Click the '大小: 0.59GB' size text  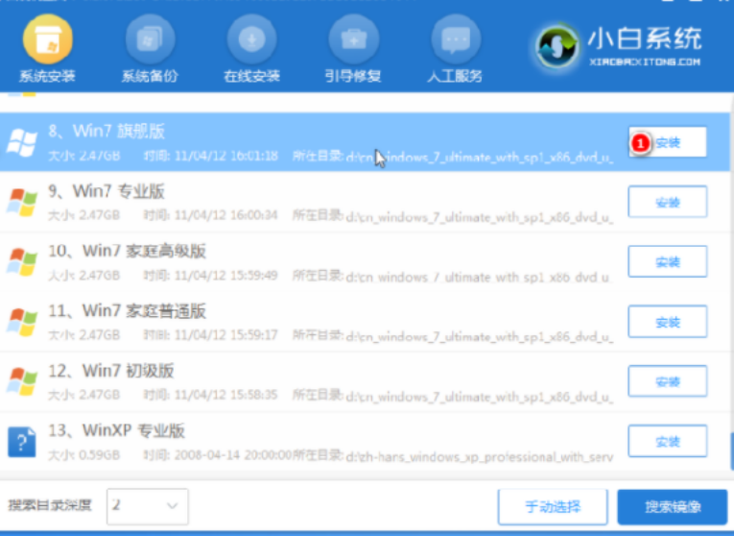pos(84,455)
